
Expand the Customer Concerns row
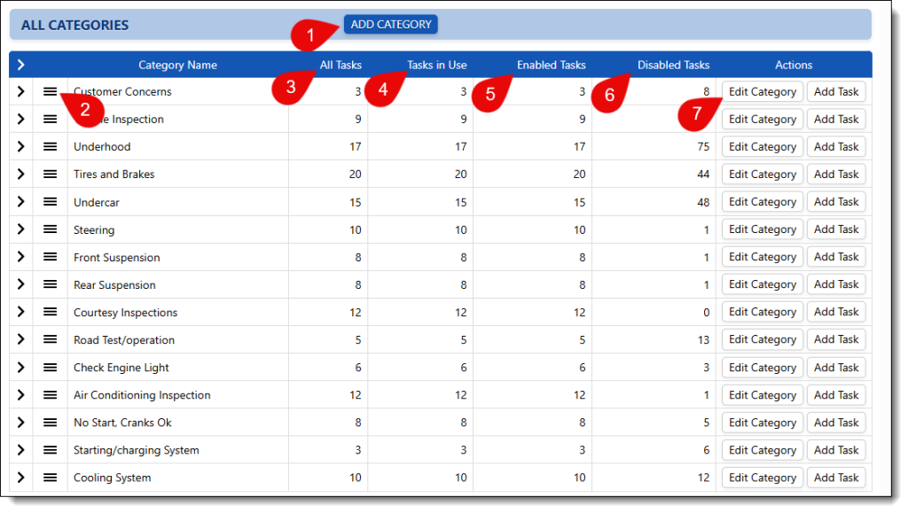click(x=21, y=91)
